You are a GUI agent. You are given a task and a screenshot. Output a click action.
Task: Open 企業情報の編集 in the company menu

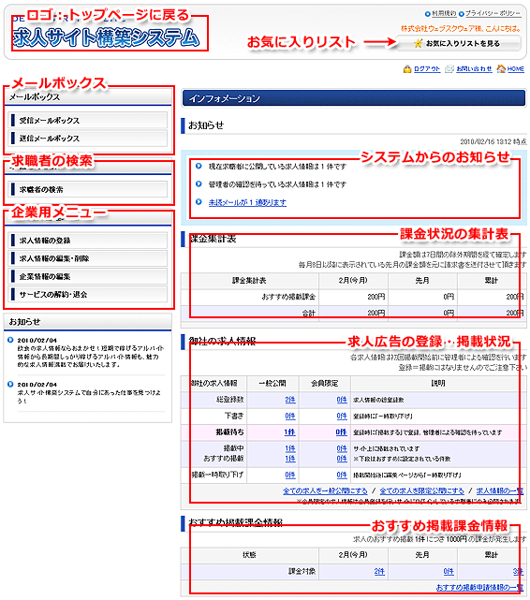(x=88, y=276)
